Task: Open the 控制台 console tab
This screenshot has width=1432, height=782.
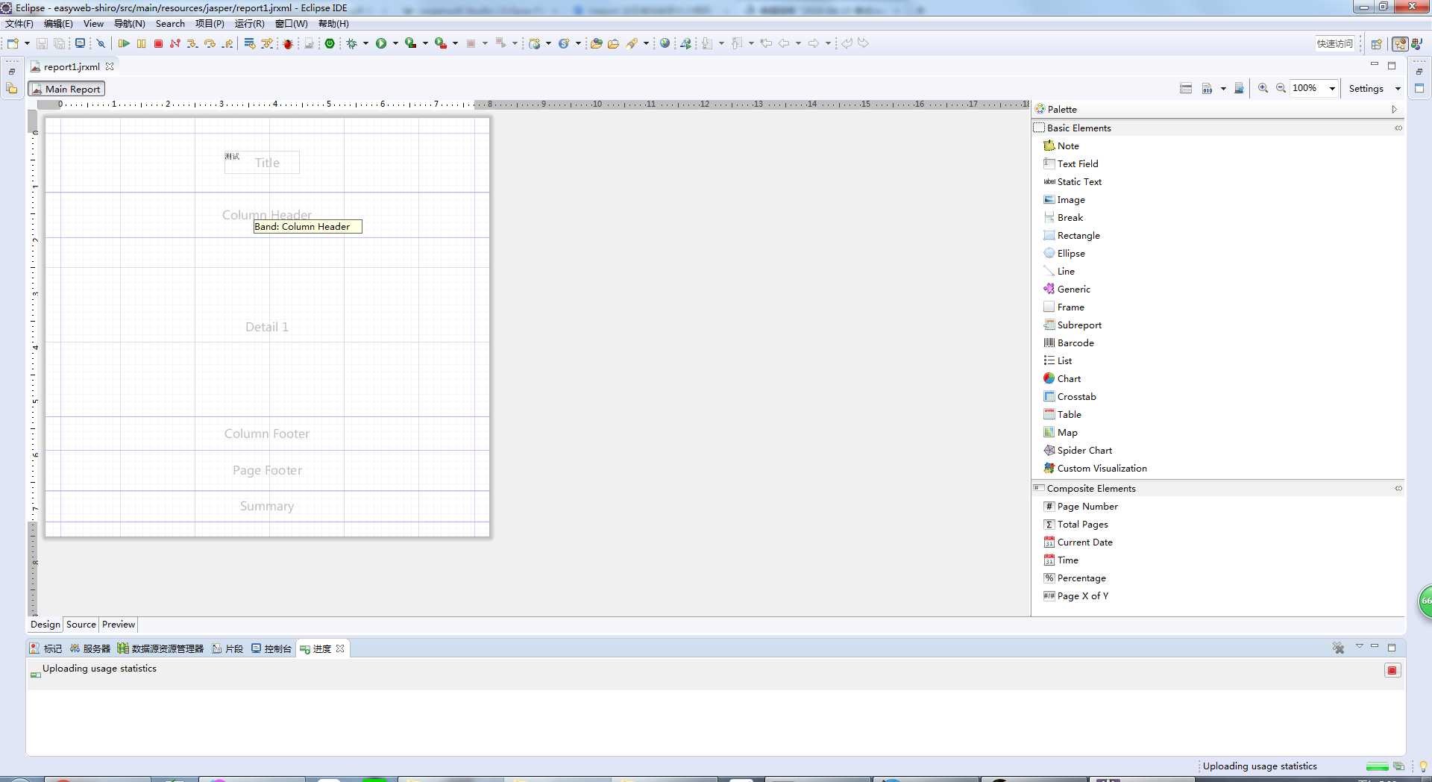Action: pyautogui.click(x=271, y=648)
